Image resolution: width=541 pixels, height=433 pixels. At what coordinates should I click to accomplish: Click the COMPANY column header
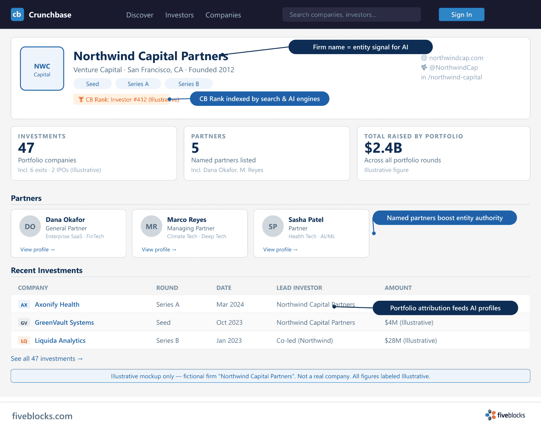[33, 288]
